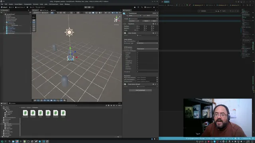Click the prefab Open button
Screen dimensions: 255x143
(x=154, y=21)
